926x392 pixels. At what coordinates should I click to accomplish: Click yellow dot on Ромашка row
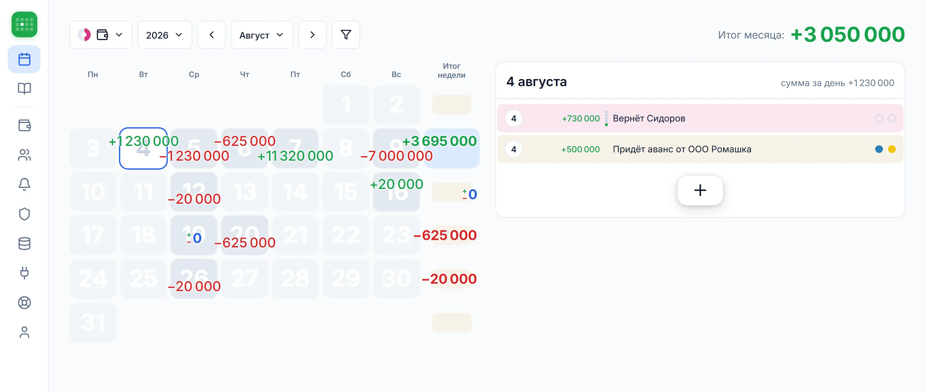pos(892,149)
